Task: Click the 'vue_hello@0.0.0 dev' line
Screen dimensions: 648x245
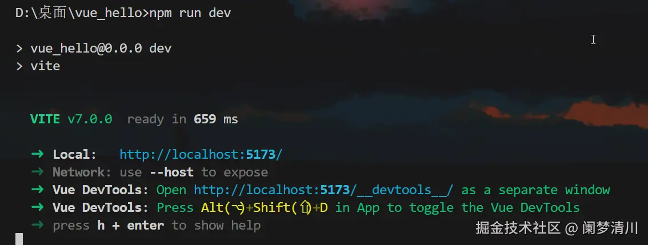Action: point(101,49)
